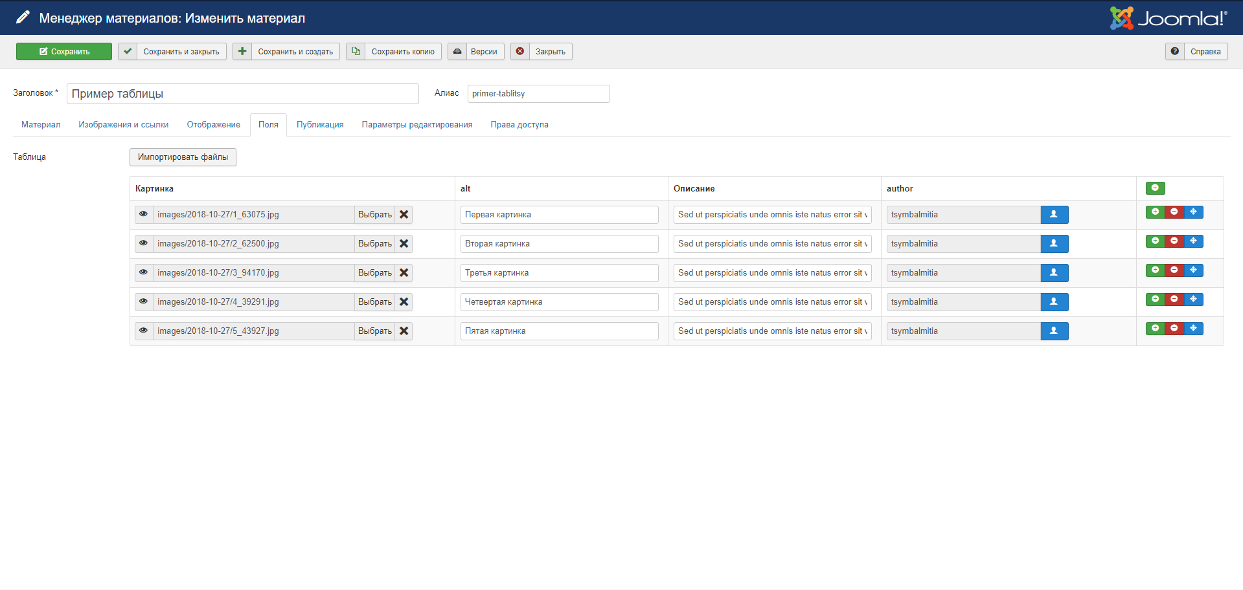Remove the row containing Вторая картинка
This screenshot has width=1243, height=590.
pos(1174,241)
